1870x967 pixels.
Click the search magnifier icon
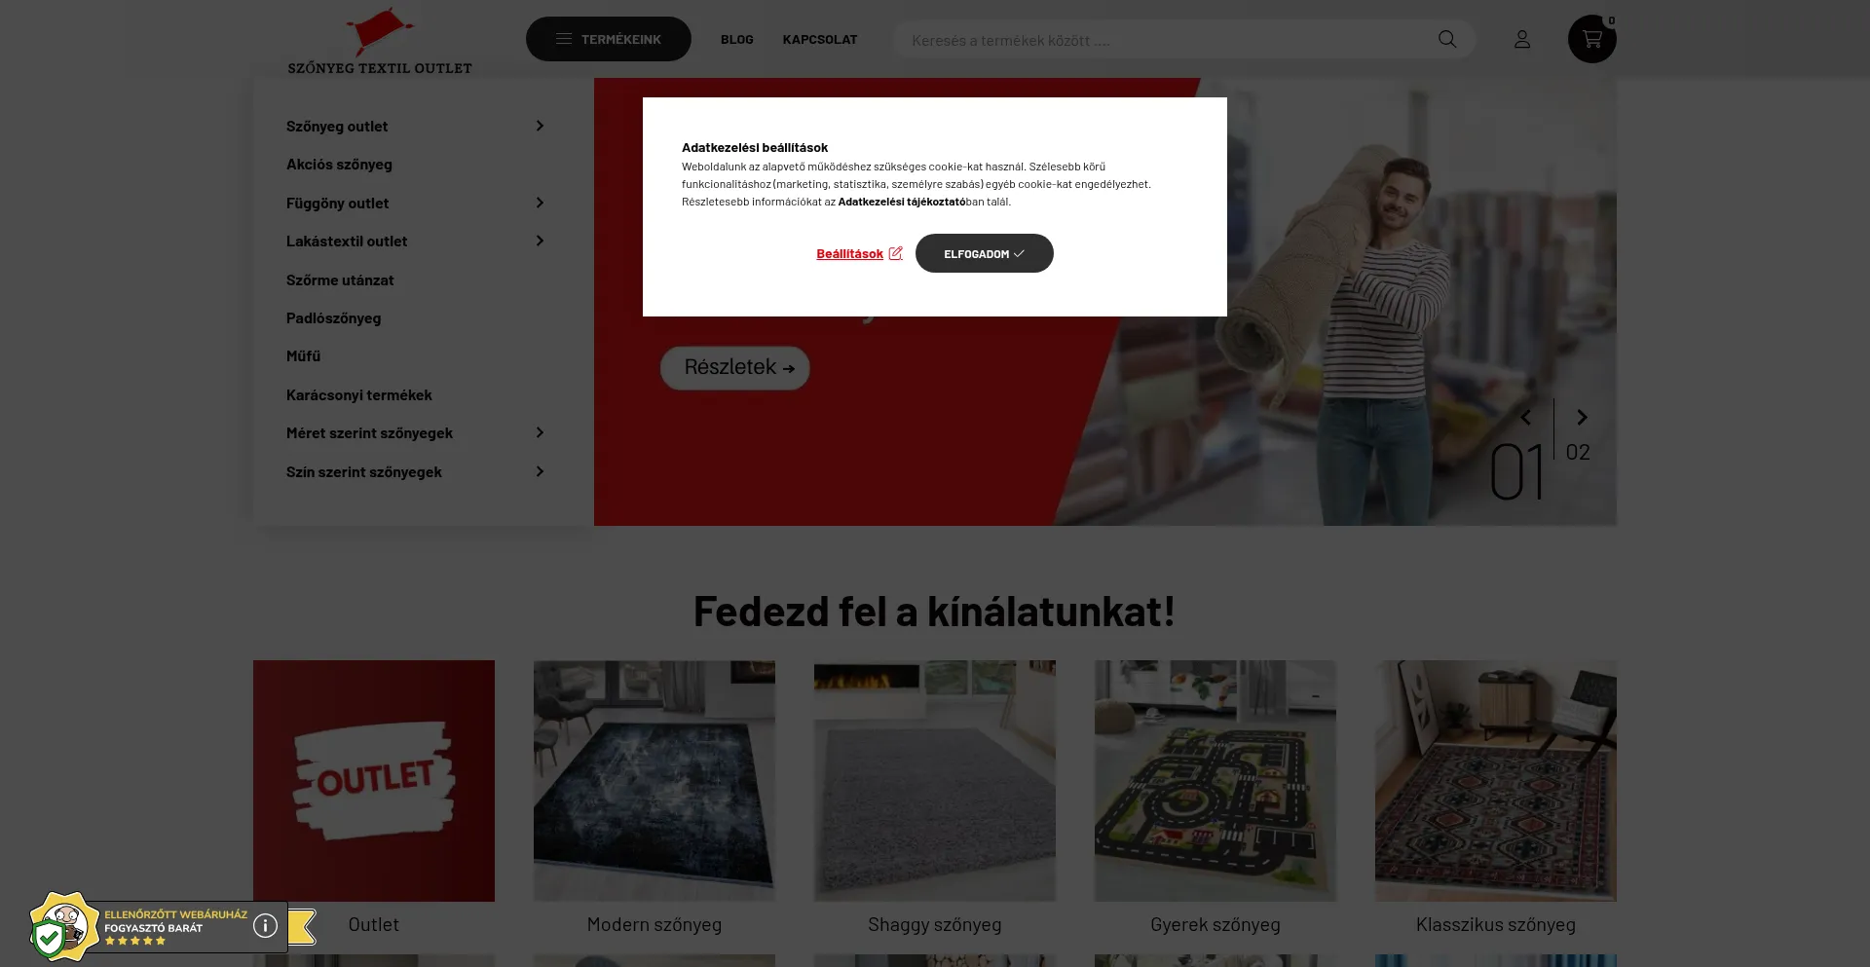point(1447,39)
